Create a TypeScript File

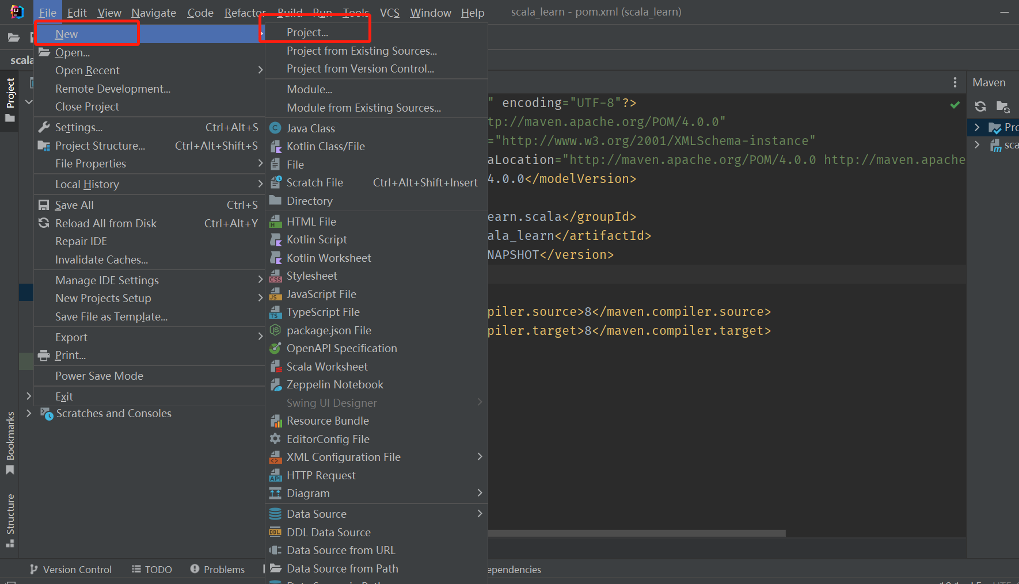377,312
